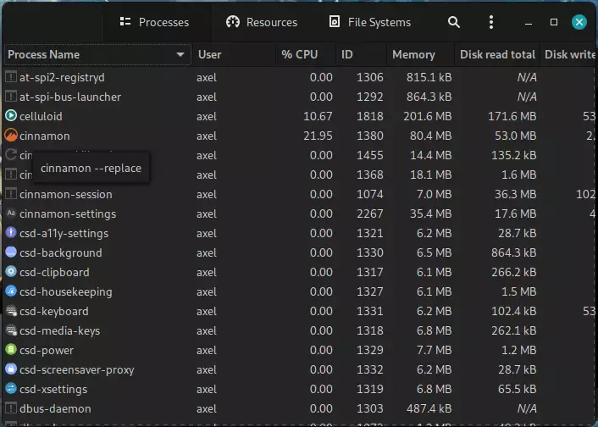
Task: Sort by Disk read total column header
Action: coord(497,54)
